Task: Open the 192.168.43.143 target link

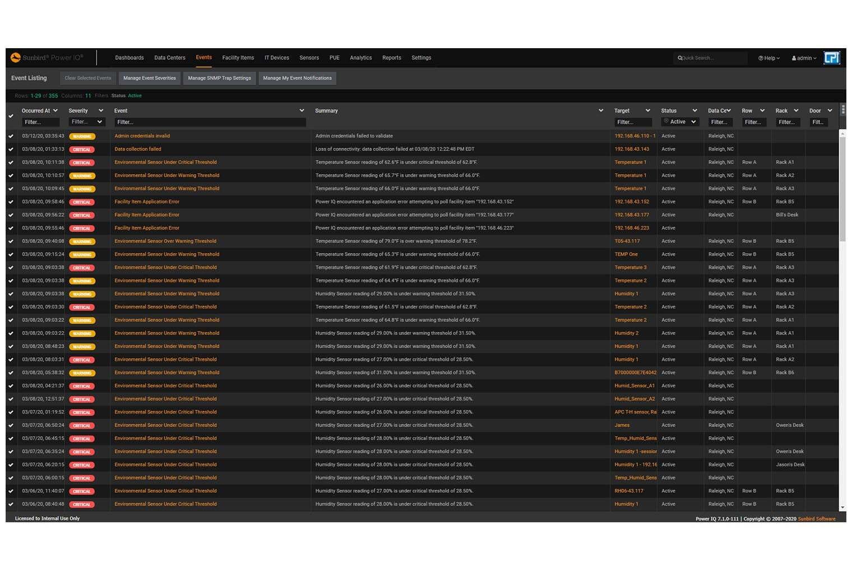Action: pos(632,149)
